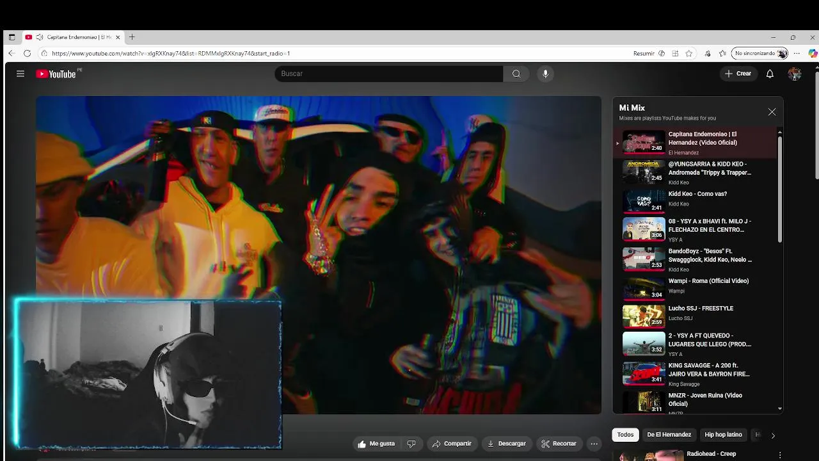Image resolution: width=819 pixels, height=461 pixels.
Task: Clip the video with Recortar
Action: point(559,444)
